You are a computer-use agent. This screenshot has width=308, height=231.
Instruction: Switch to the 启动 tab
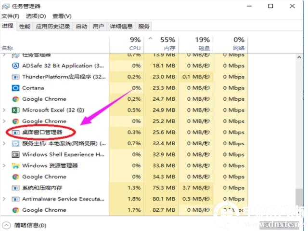81,27
